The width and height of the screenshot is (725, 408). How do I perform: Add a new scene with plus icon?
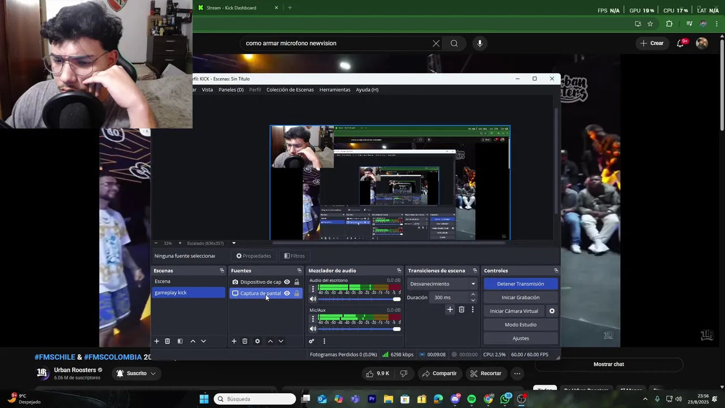157,341
